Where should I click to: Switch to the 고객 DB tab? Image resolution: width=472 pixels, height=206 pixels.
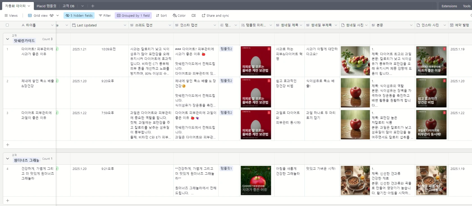[x=68, y=6]
